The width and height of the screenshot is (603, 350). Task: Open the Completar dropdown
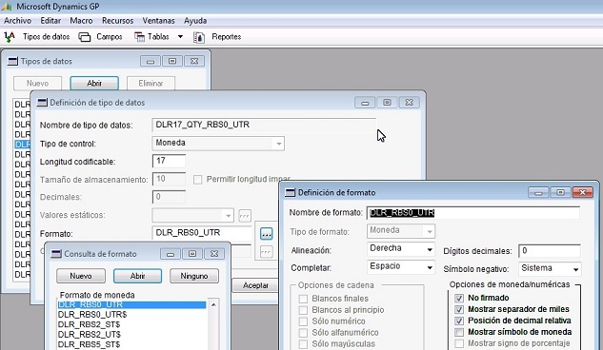coord(430,267)
